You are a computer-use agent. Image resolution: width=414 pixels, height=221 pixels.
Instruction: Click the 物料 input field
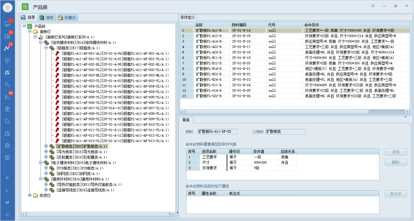[x=218, y=132]
